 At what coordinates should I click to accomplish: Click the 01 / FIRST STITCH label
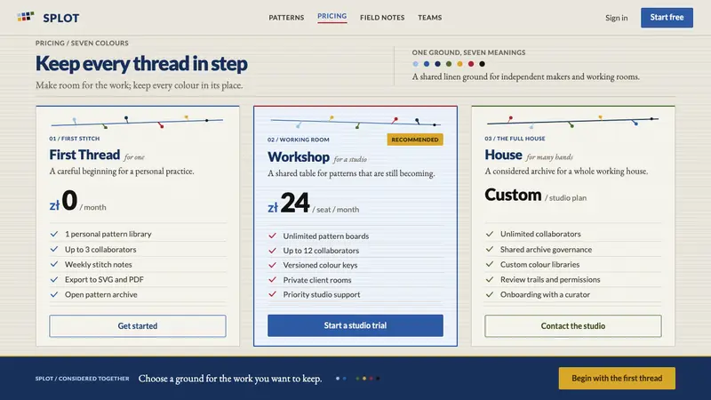pyautogui.click(x=75, y=139)
